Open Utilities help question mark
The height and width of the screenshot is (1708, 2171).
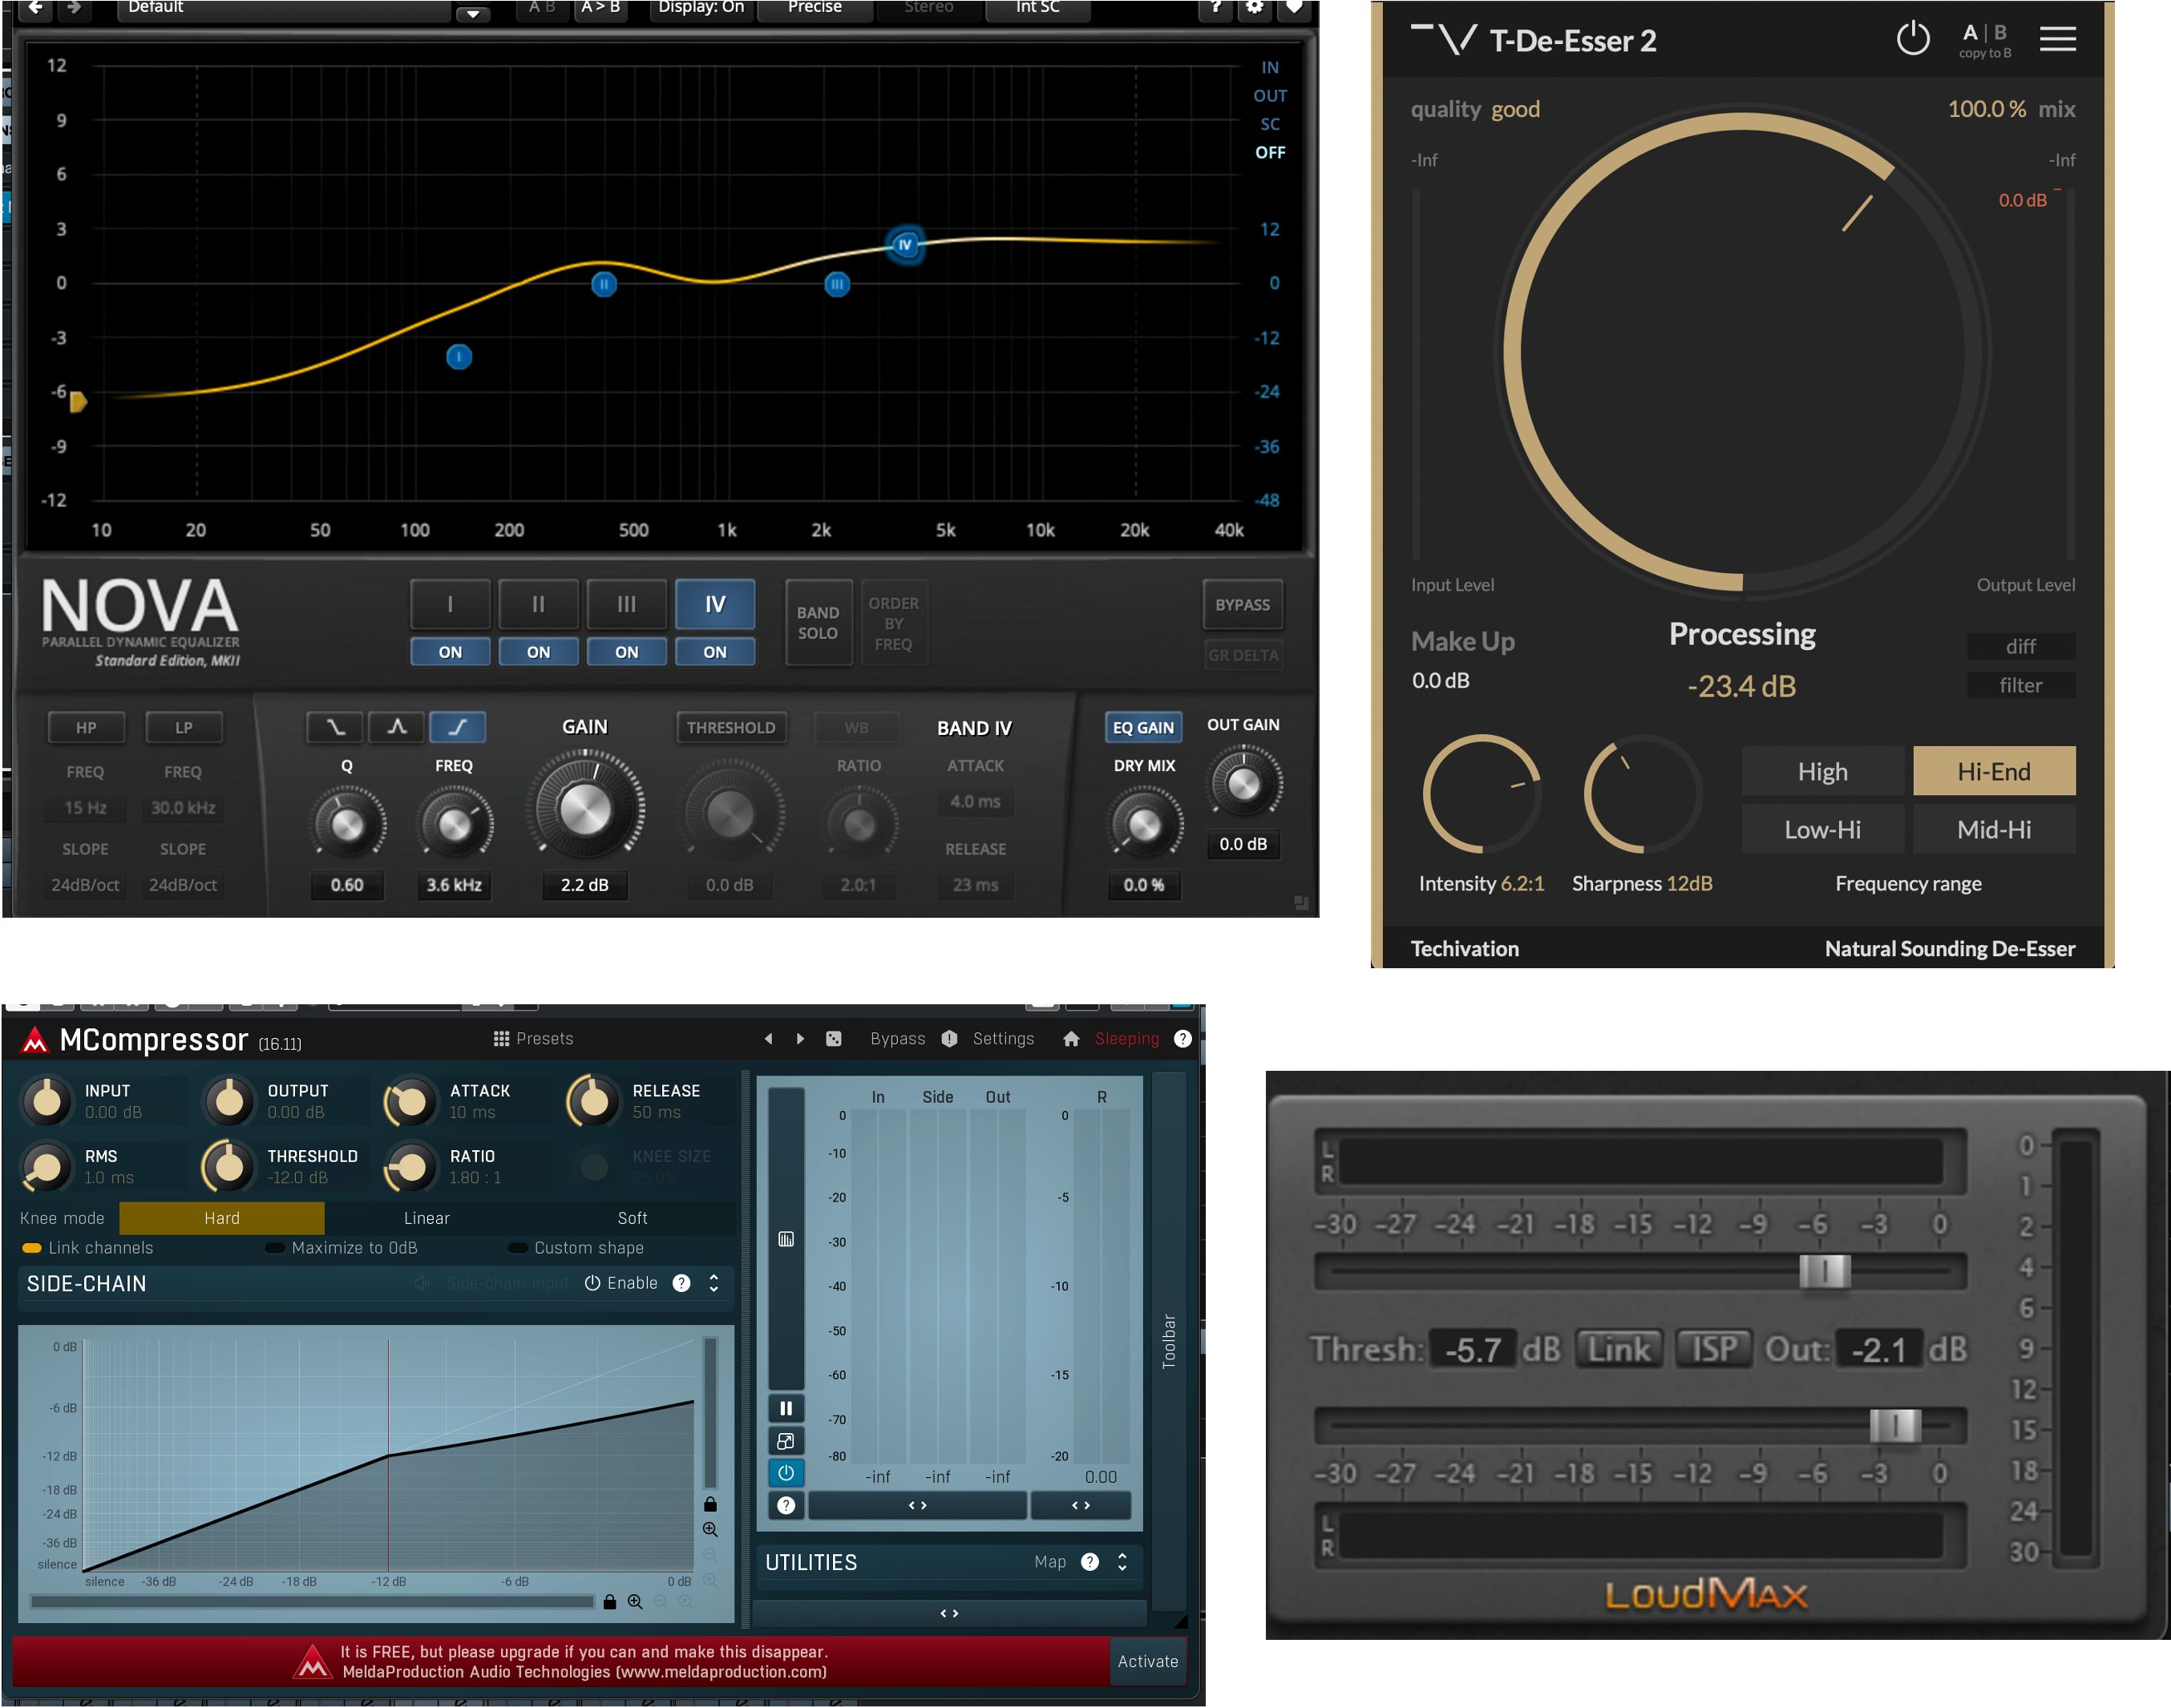[1090, 1562]
